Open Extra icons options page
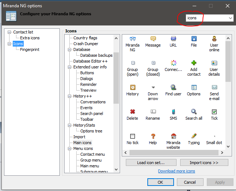 pos(30,38)
